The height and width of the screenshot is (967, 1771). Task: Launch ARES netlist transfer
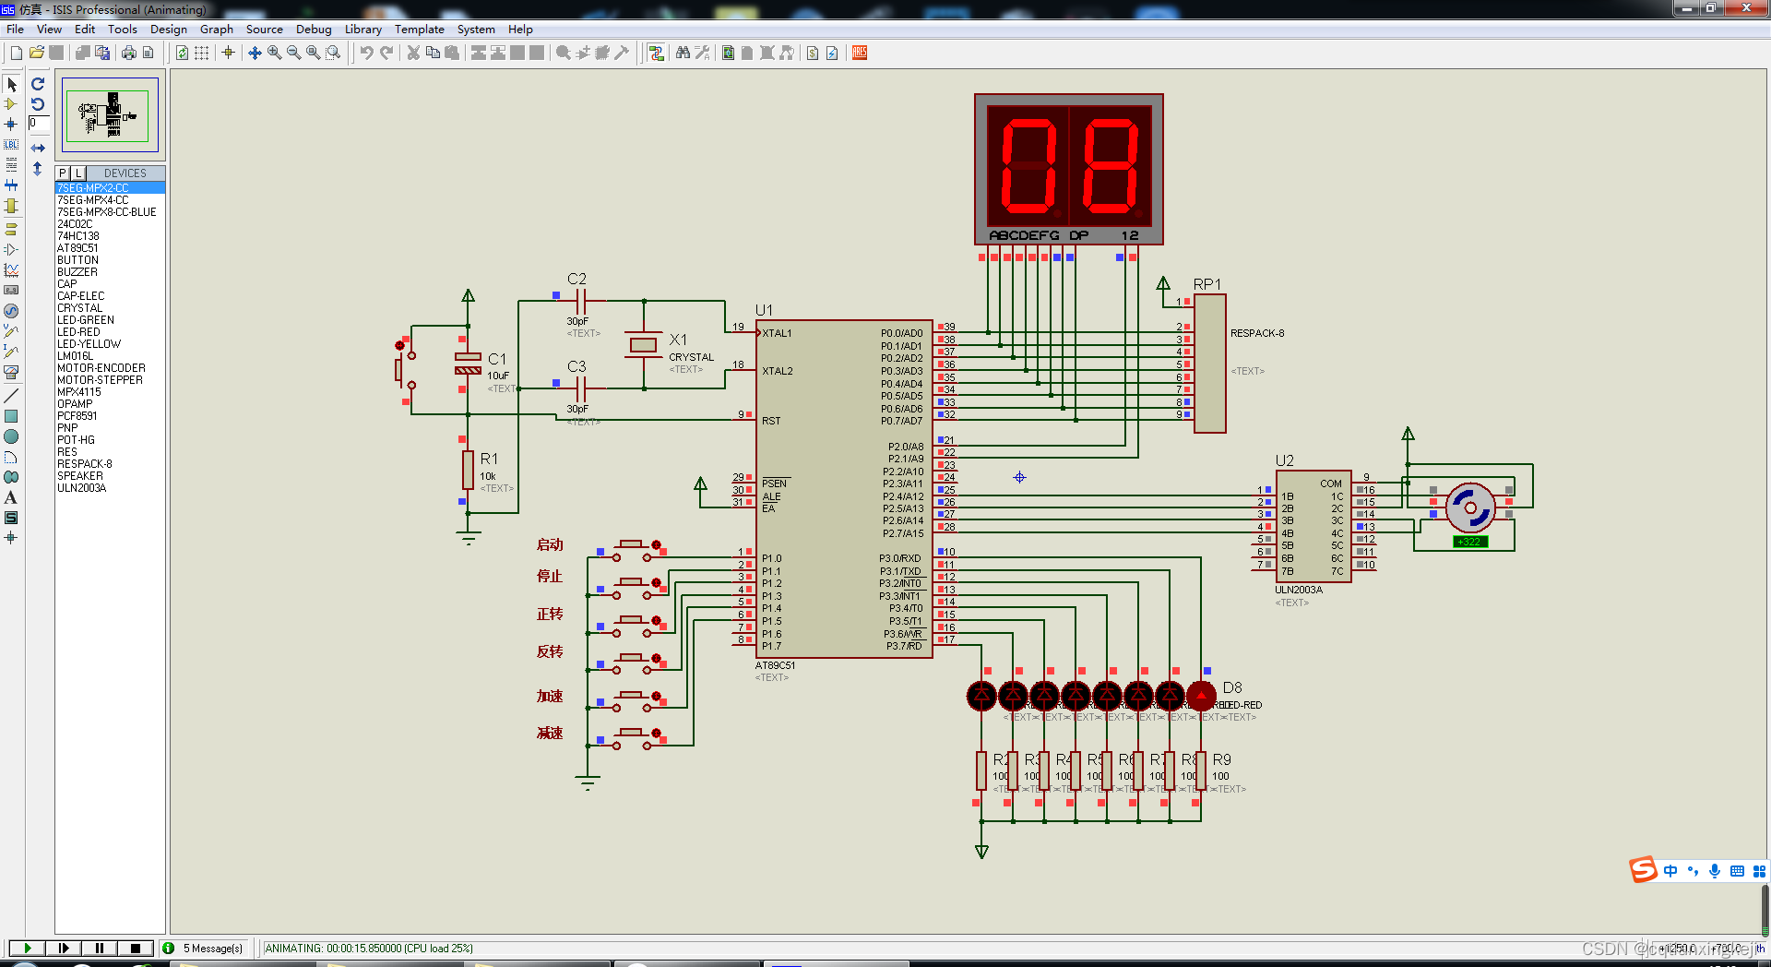tap(860, 53)
